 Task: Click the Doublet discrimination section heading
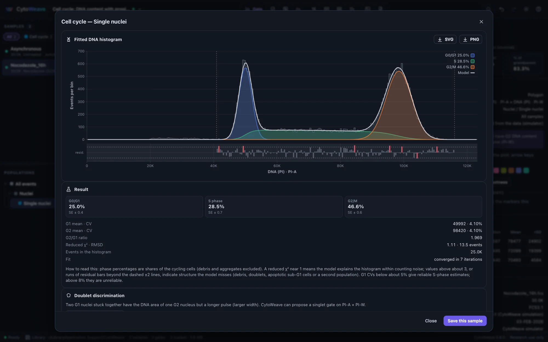(99, 295)
